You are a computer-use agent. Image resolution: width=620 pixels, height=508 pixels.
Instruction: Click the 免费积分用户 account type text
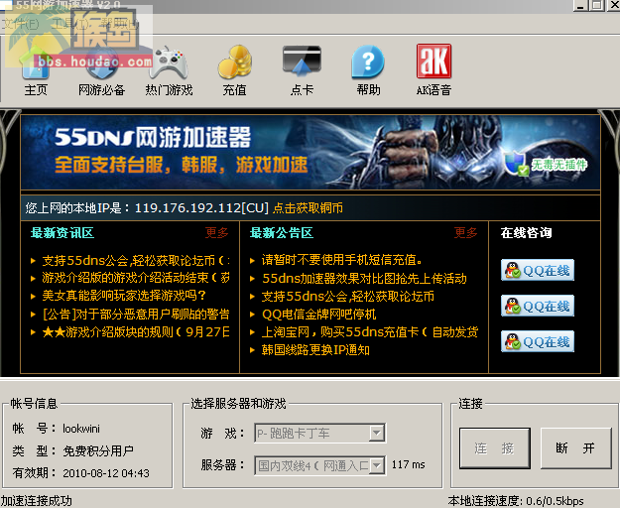coord(98,450)
